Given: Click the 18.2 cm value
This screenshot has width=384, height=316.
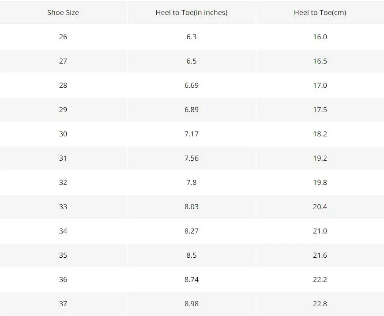Looking at the screenshot, I should [x=320, y=134].
